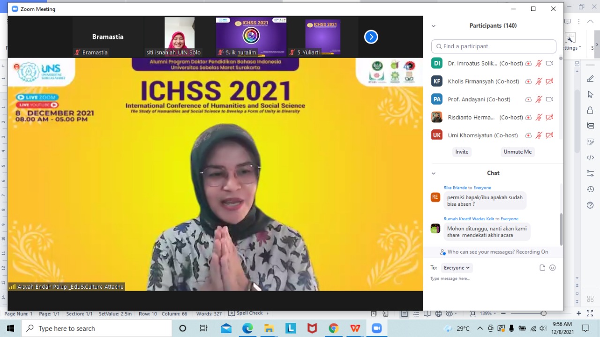Screen dimensions: 600x337
Task: Open WPS help icon in side panel
Action: coord(590,205)
